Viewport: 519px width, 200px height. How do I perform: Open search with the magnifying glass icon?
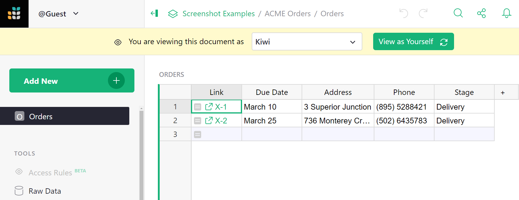[458, 13]
